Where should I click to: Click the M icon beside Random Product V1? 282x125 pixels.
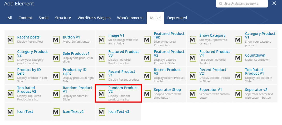pos(56,94)
